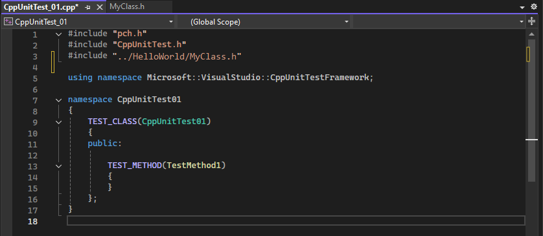Click the scroll up arrow
The height and width of the screenshot is (236, 543).
click(x=531, y=34)
